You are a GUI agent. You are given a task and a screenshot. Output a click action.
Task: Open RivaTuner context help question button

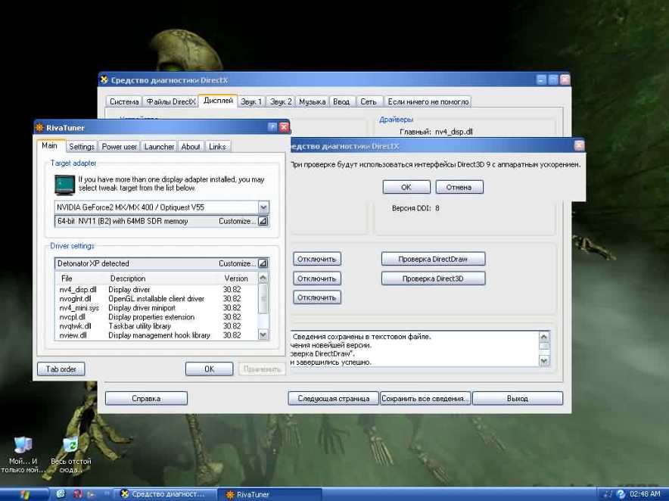272,128
